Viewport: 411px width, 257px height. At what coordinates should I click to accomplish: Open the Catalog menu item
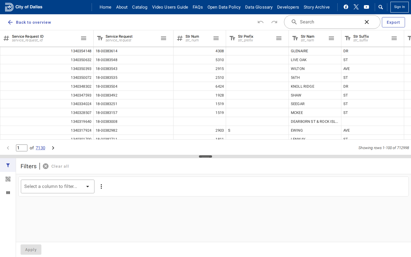tap(140, 7)
